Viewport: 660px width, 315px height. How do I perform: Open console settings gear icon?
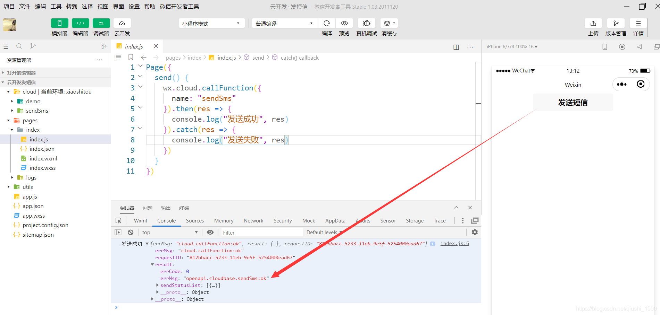tap(475, 232)
